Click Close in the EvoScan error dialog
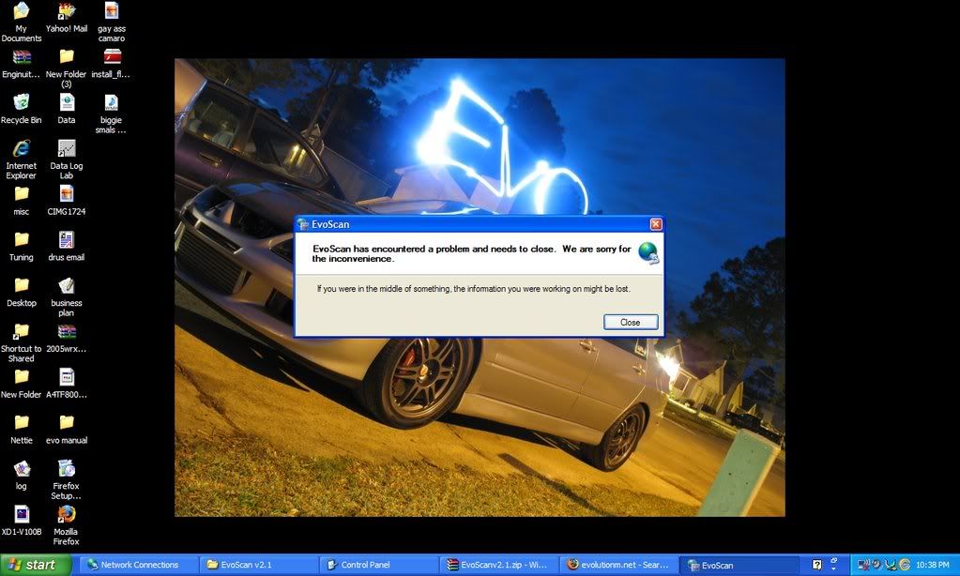Viewport: 960px width, 576px height. [x=630, y=322]
